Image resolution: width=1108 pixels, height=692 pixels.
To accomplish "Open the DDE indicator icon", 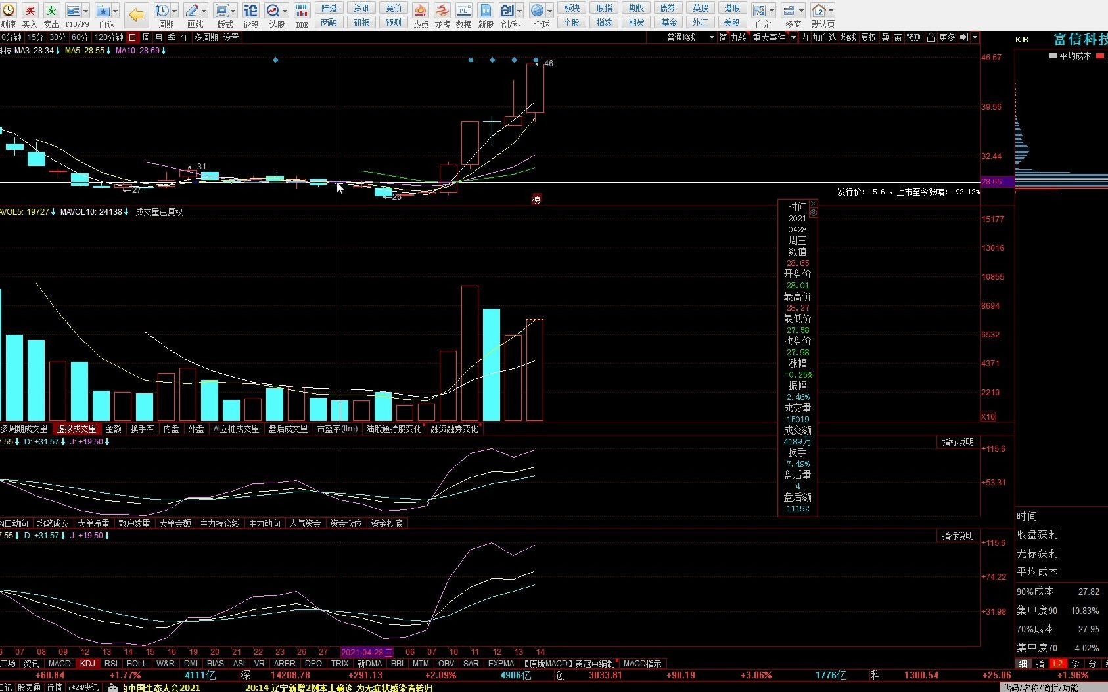I will click(302, 11).
